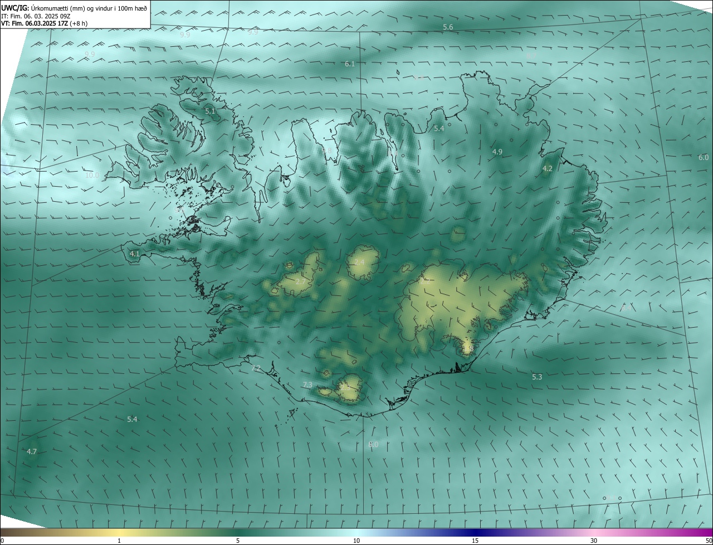This screenshot has height=545, width=713.
Task: Click the 4.1 value label on the map
Action: (x=134, y=254)
